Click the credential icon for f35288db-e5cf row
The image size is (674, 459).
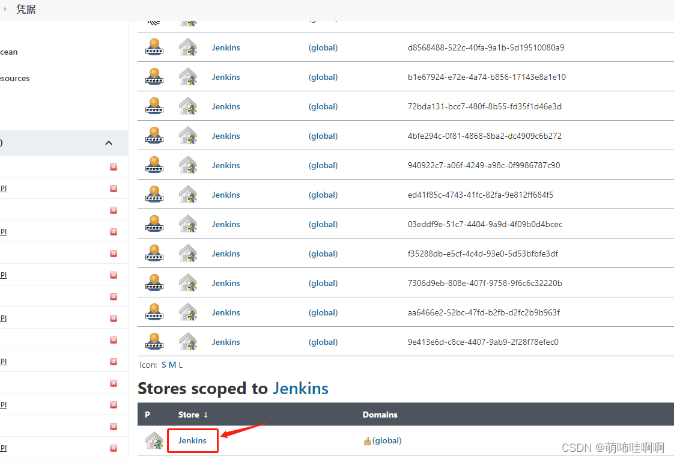[154, 253]
